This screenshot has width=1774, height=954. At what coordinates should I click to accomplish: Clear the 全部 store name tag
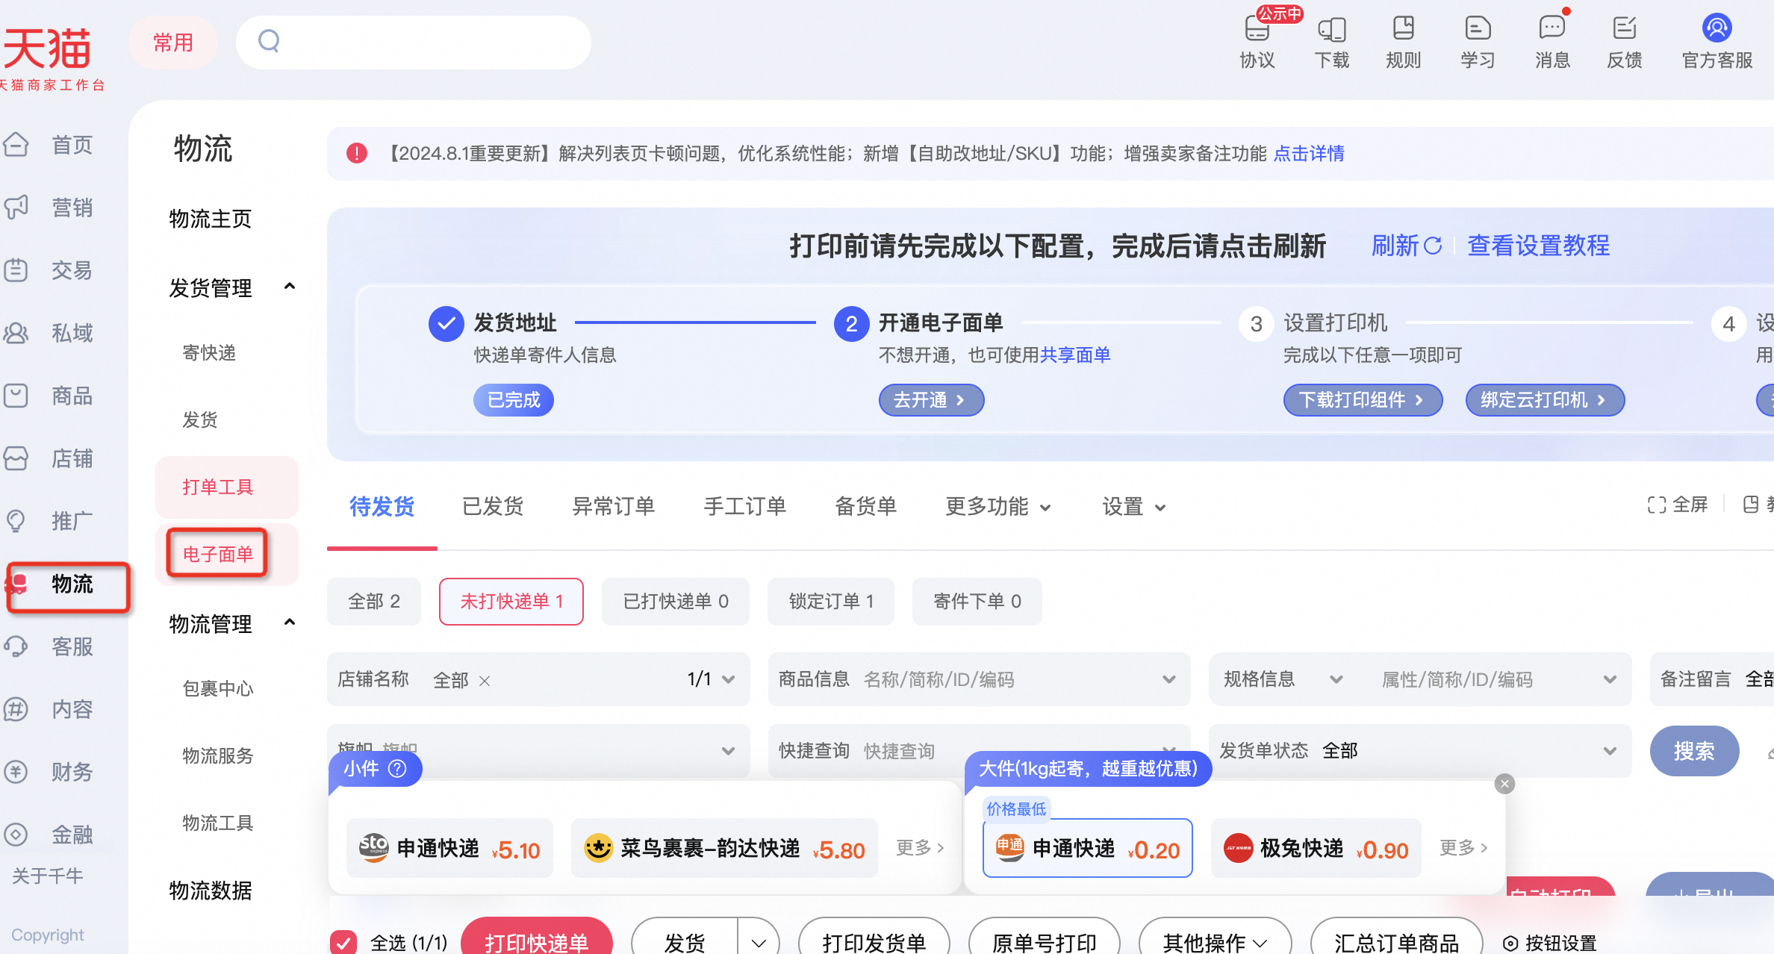(485, 681)
